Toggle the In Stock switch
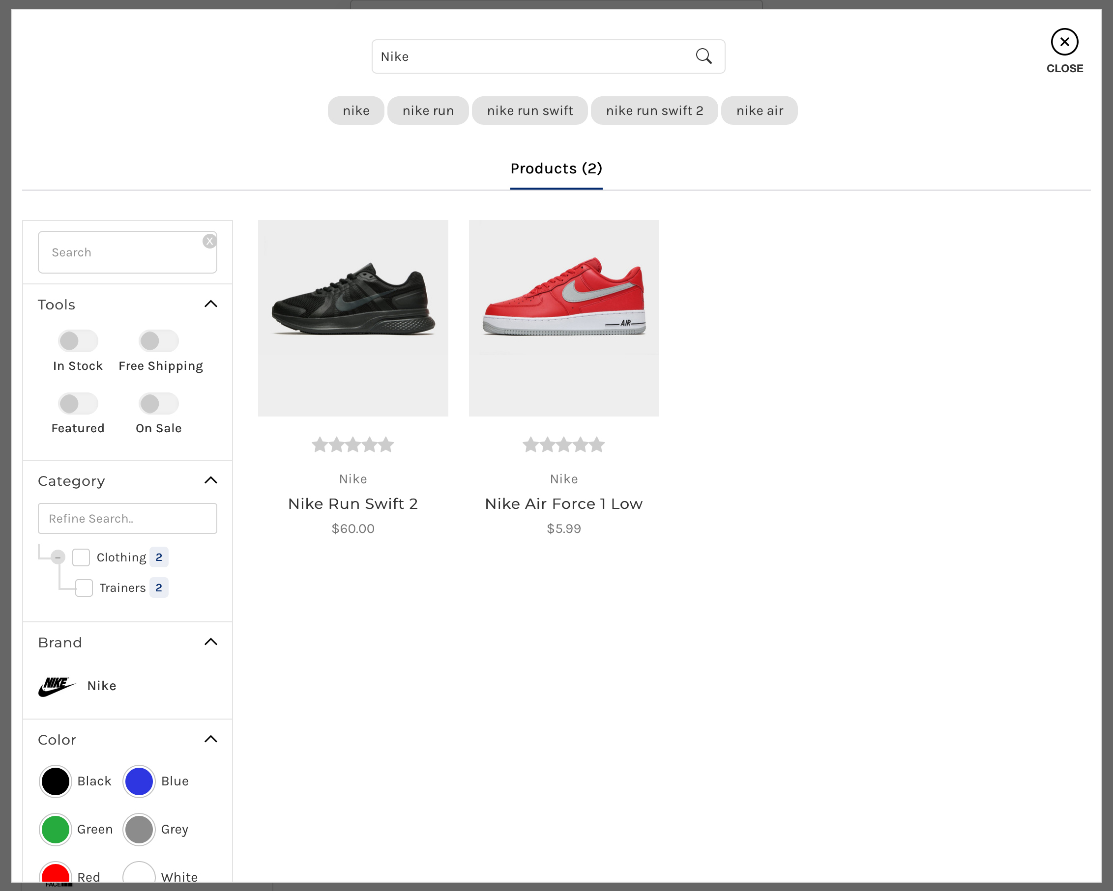The image size is (1113, 891). [78, 341]
